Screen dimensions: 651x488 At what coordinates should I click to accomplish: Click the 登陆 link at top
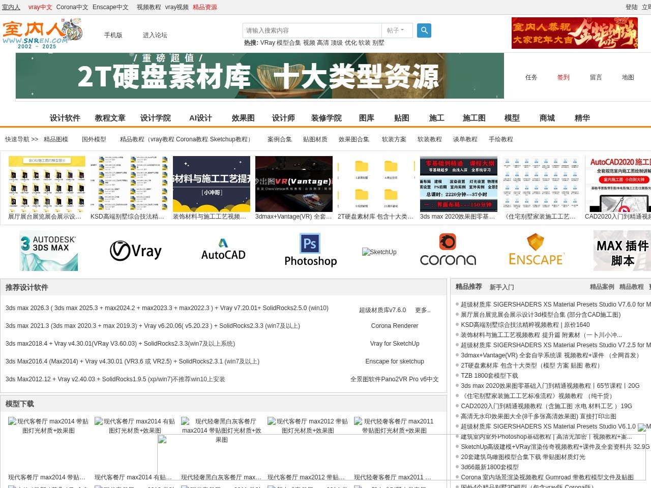[x=631, y=7]
